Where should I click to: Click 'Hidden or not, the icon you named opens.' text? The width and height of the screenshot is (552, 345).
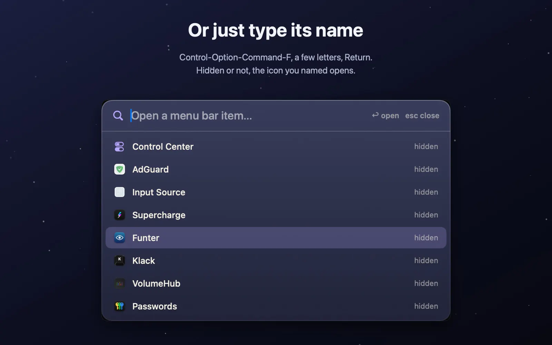276,70
